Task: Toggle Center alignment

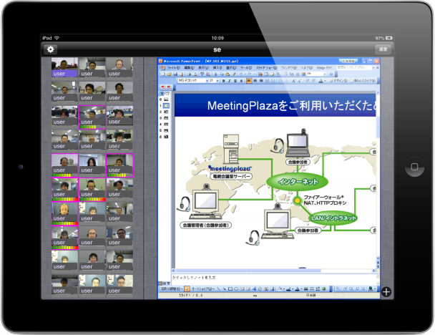Action: click(x=255, y=81)
